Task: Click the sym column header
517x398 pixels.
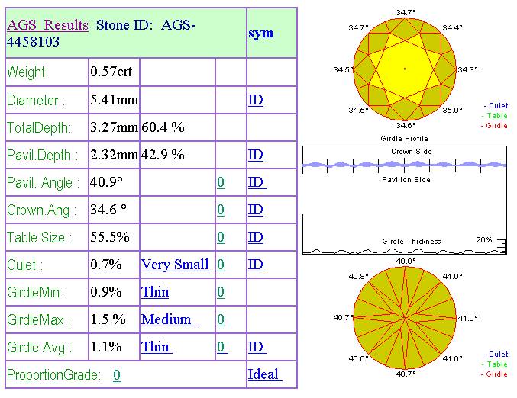Action: click(x=261, y=34)
